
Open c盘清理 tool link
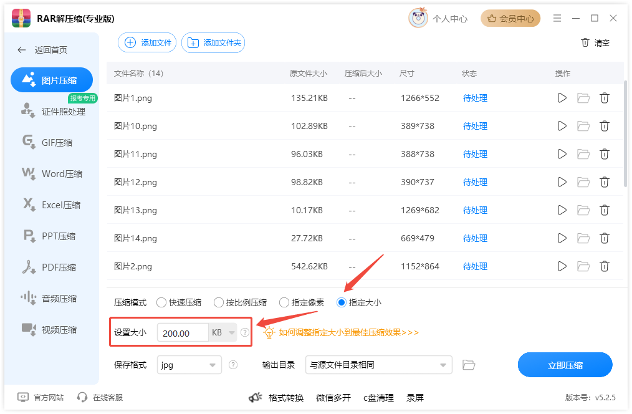378,398
